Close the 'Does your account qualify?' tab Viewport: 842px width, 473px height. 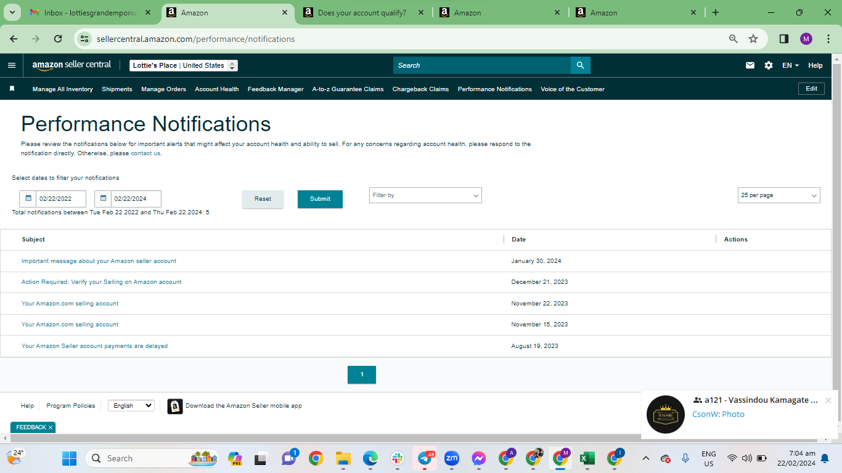pyautogui.click(x=421, y=12)
